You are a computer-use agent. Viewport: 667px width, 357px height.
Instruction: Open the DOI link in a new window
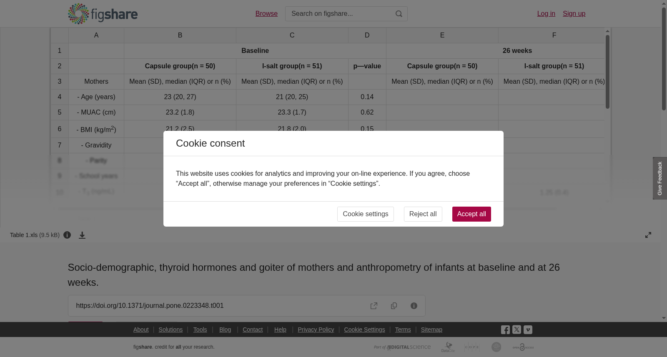click(x=374, y=306)
